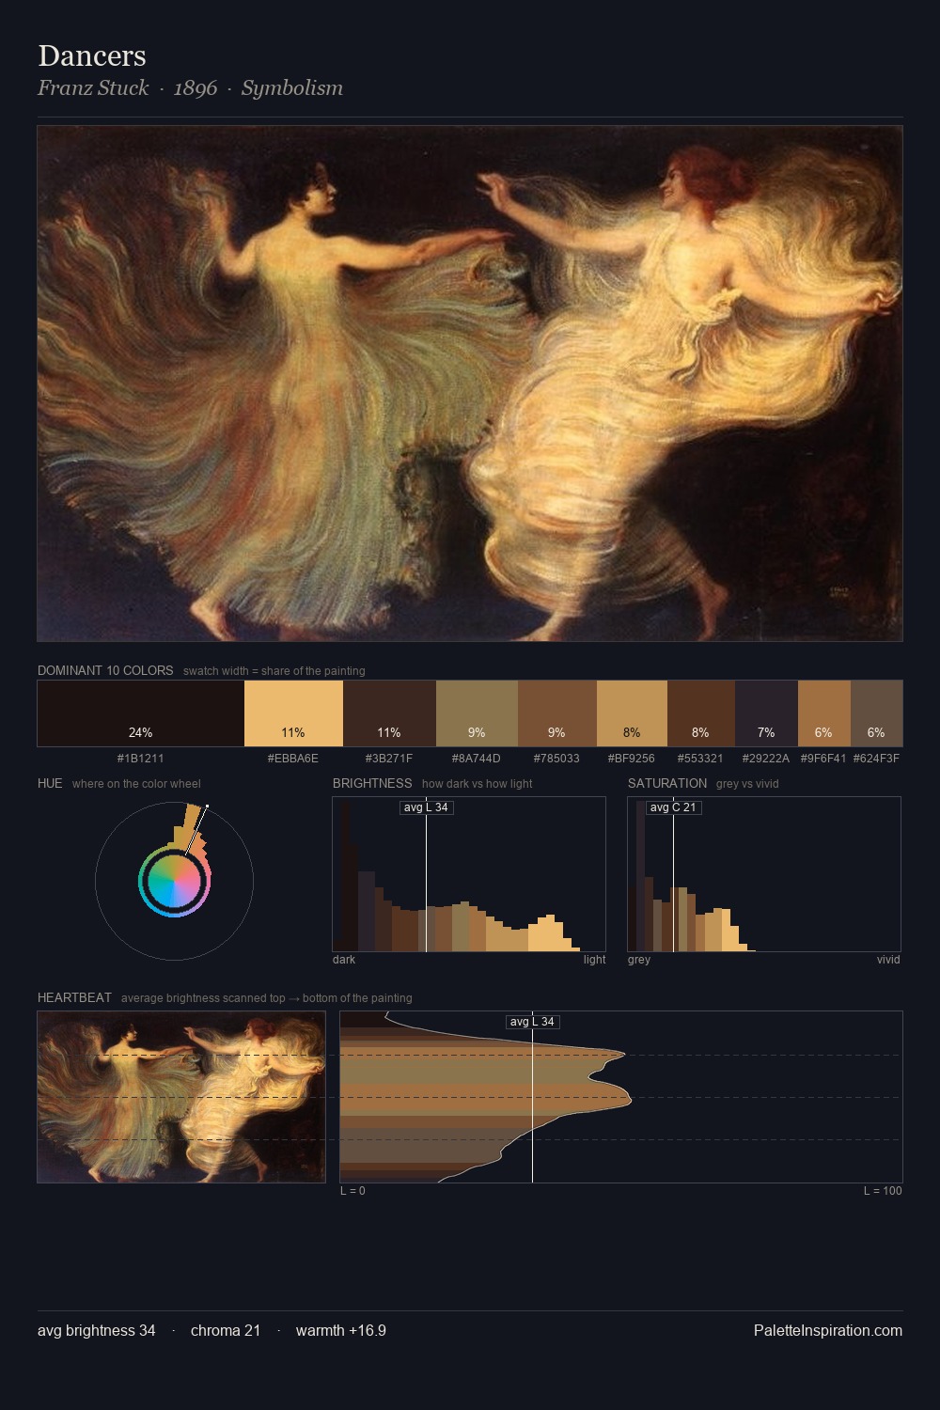Click the brightness histogram chart
Image resolution: width=940 pixels, height=1410 pixels.
coord(469,874)
